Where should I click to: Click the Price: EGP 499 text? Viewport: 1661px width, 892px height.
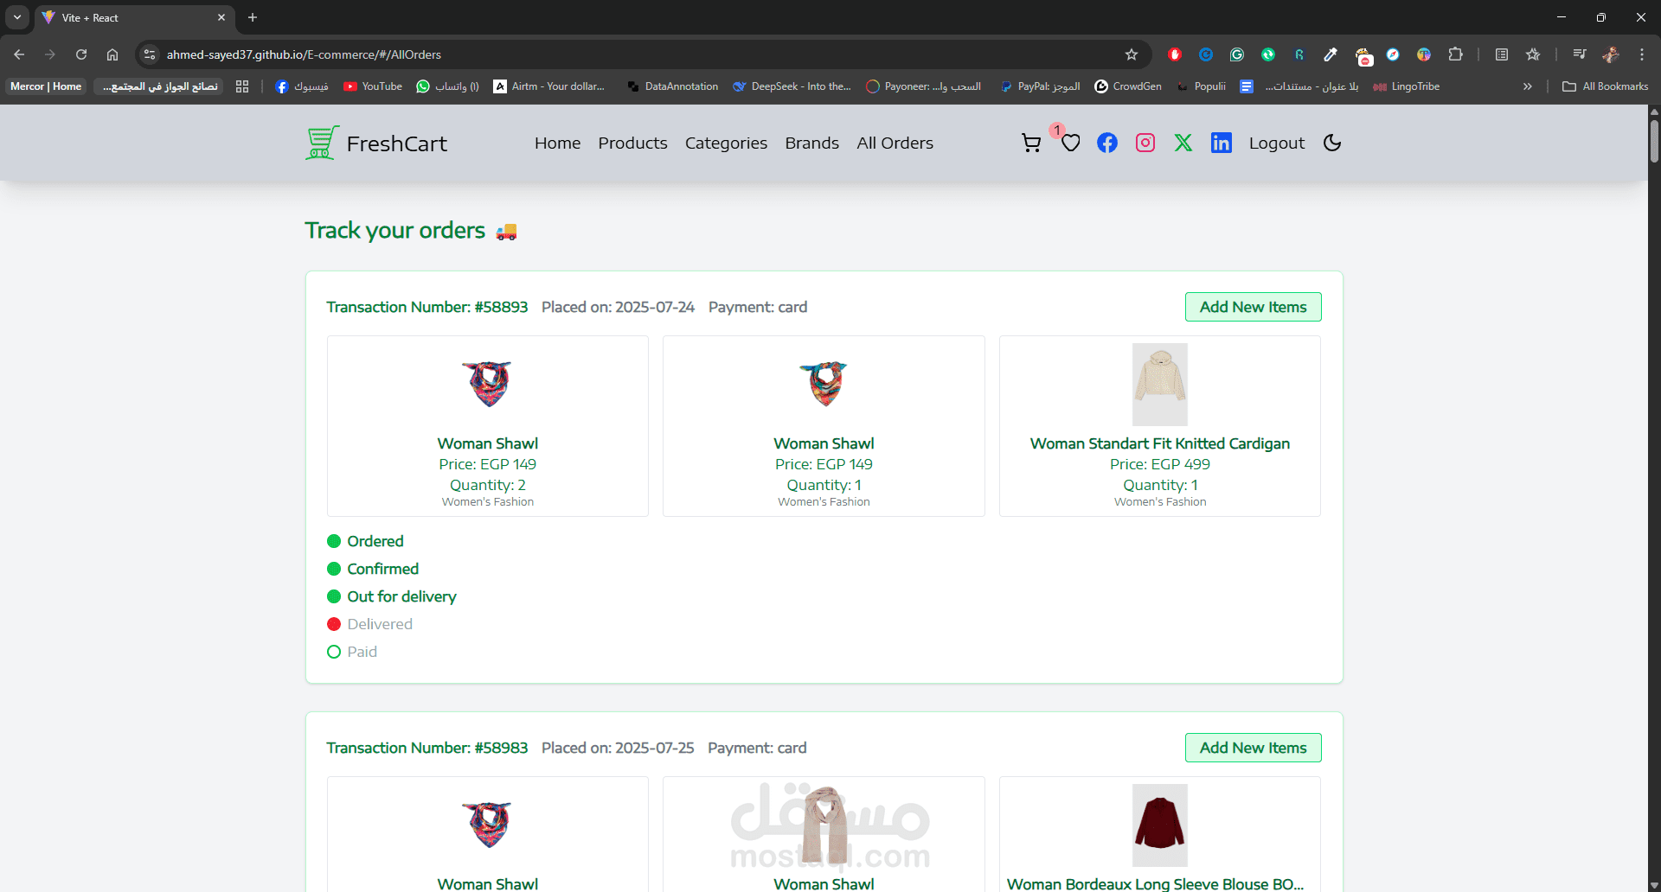(1160, 464)
